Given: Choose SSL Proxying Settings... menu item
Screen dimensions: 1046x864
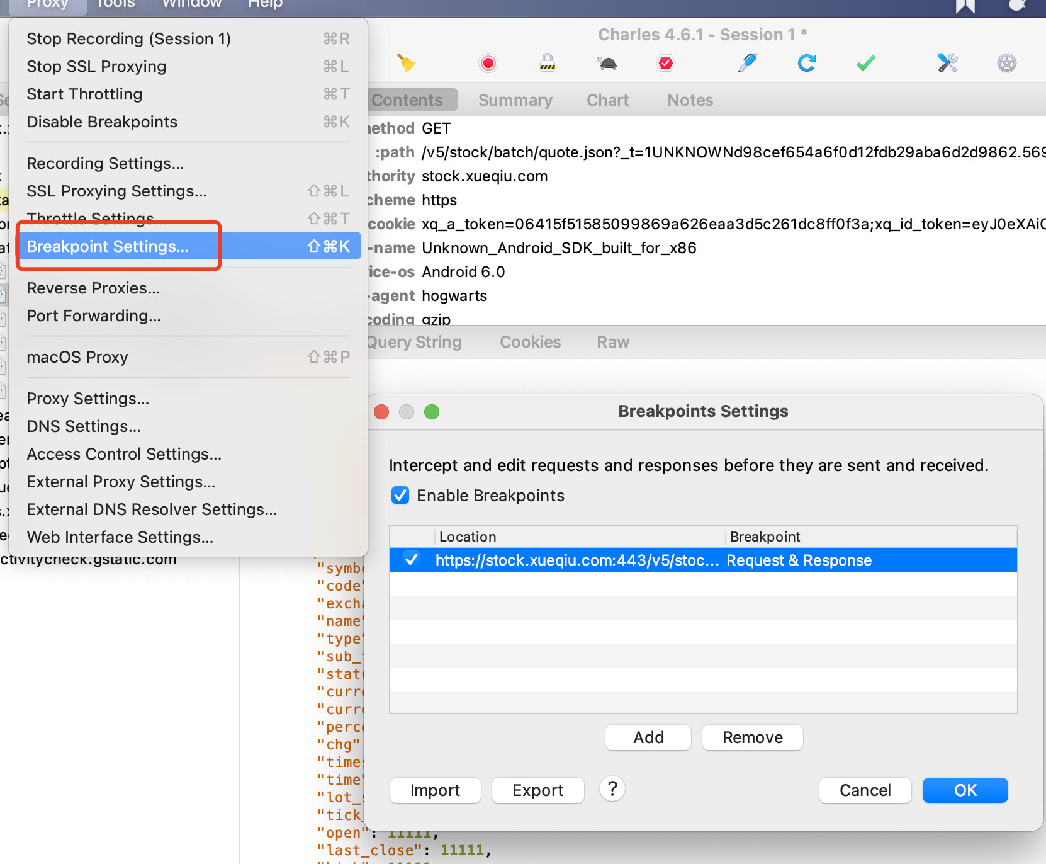Looking at the screenshot, I should (116, 191).
